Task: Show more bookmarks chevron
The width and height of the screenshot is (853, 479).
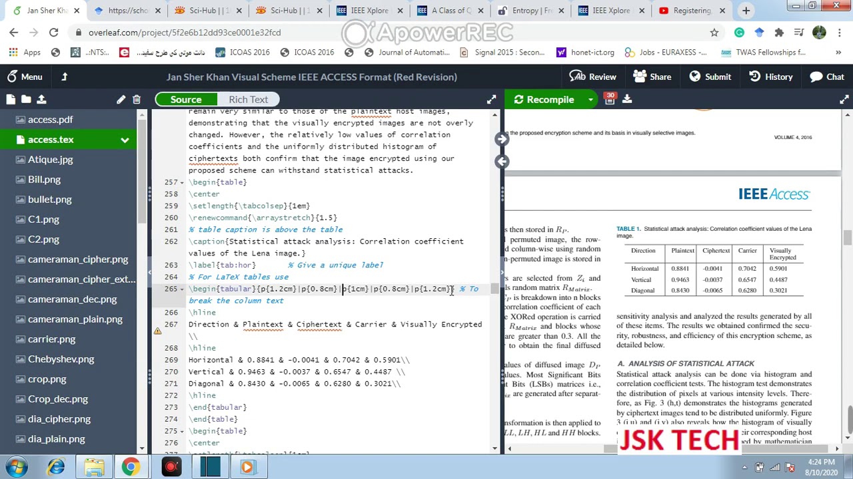Action: click(x=838, y=52)
